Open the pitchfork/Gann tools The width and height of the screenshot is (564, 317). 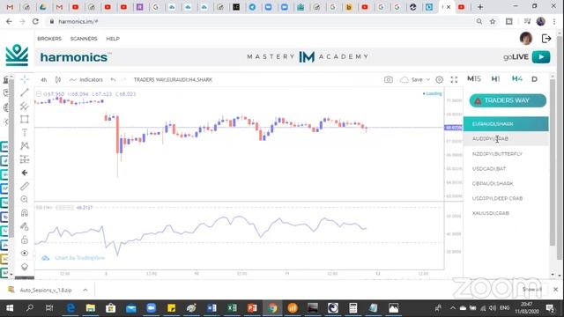pyautogui.click(x=25, y=106)
